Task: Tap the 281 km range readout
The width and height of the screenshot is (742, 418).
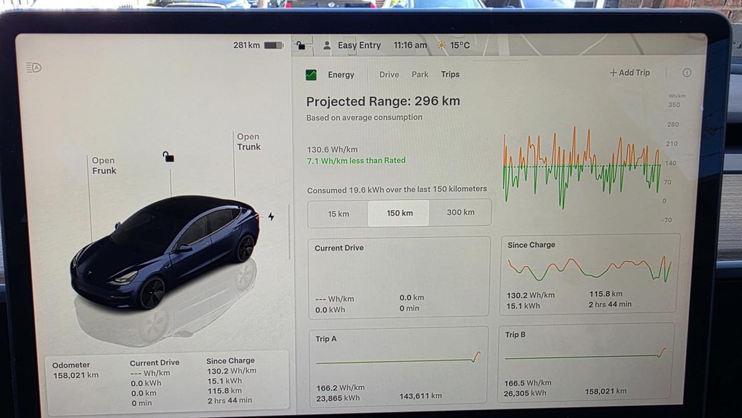Action: click(x=246, y=45)
